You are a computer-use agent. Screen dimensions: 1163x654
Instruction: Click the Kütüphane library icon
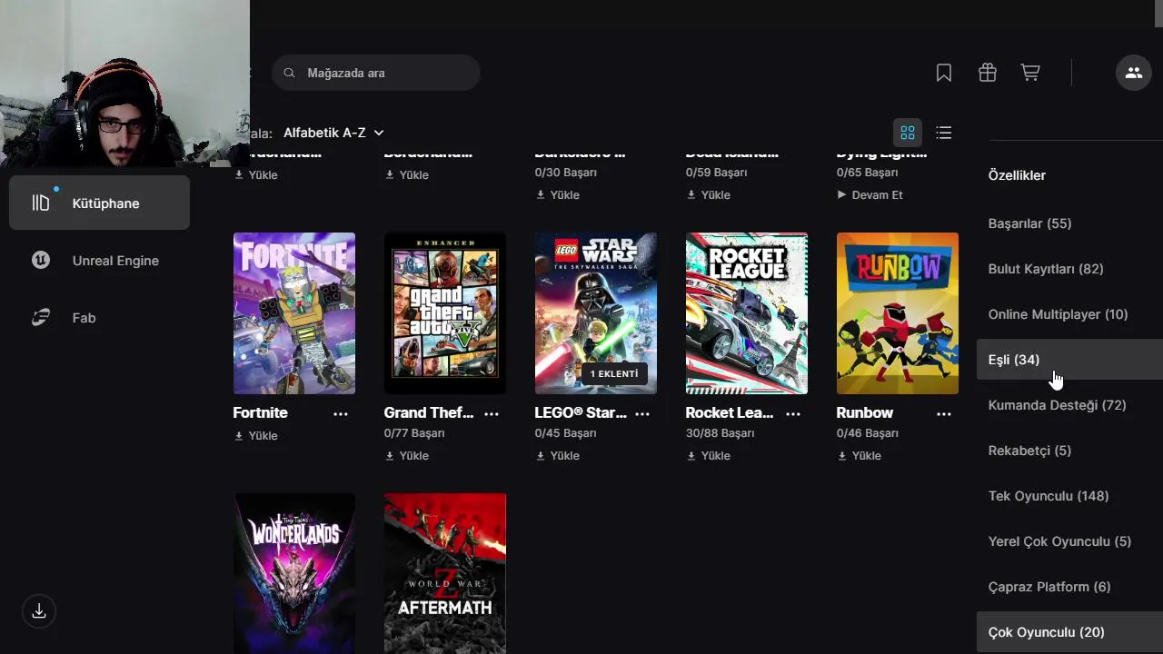coord(41,203)
